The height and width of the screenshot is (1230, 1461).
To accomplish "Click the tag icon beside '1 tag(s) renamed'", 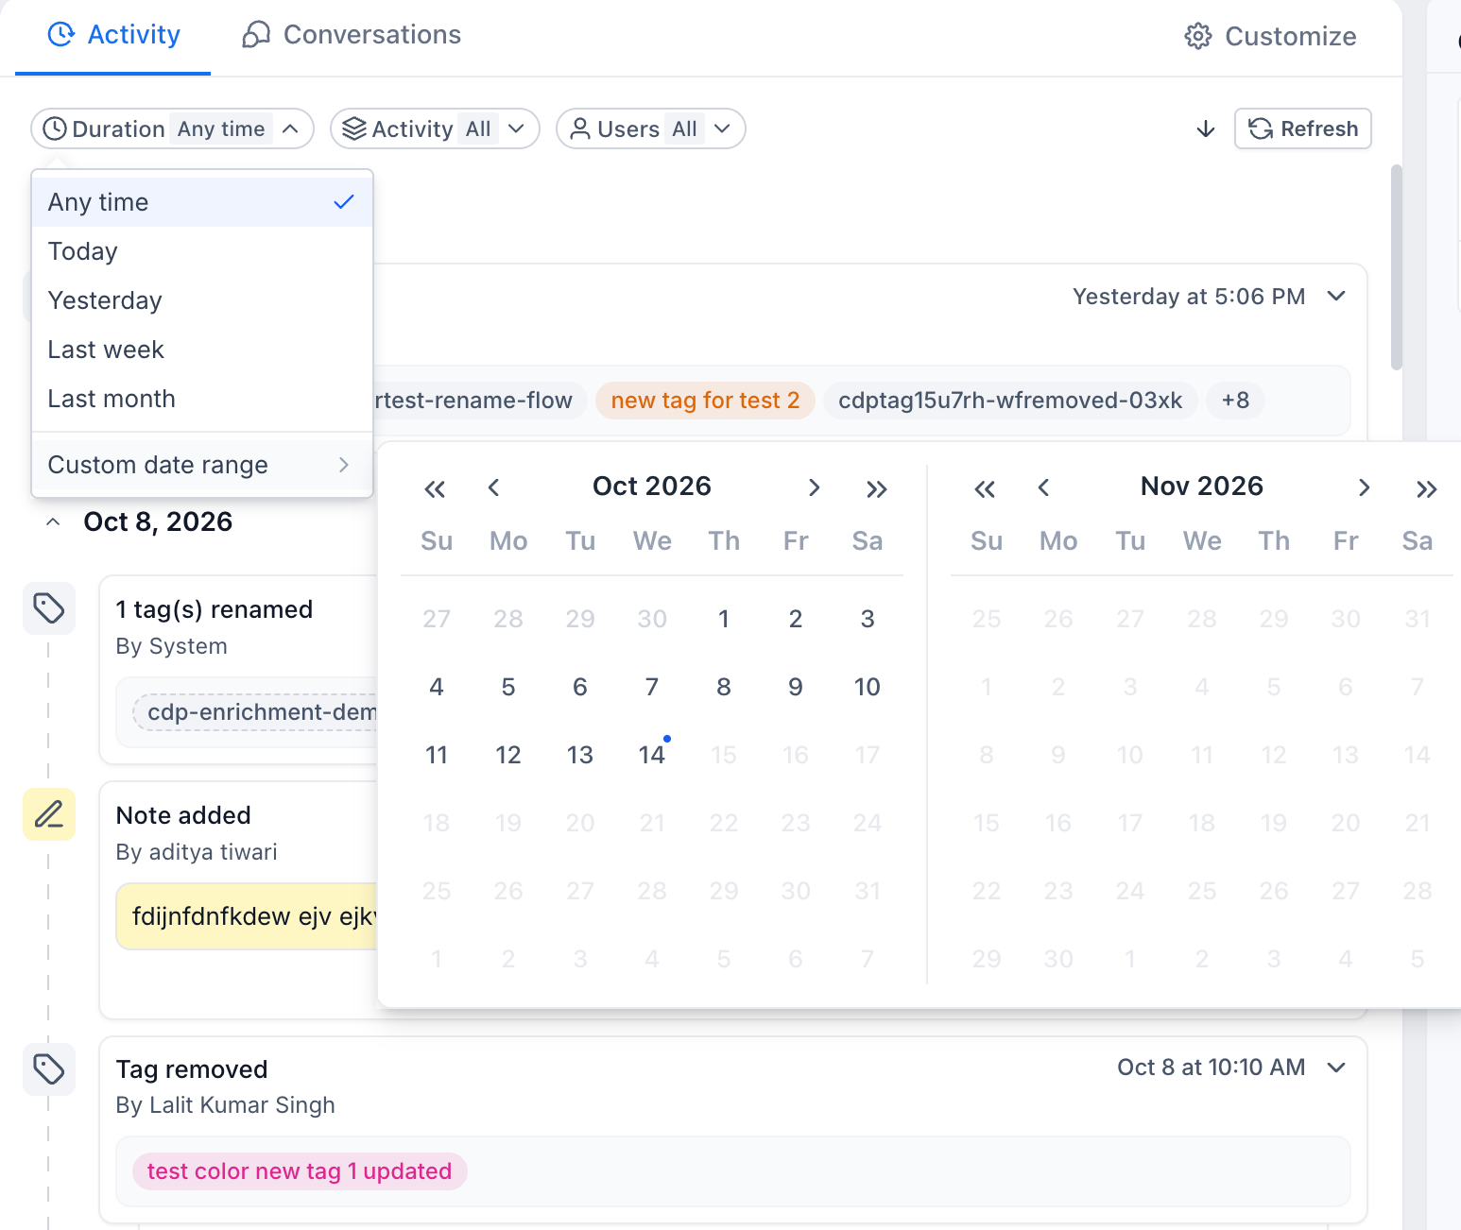I will coord(49,608).
